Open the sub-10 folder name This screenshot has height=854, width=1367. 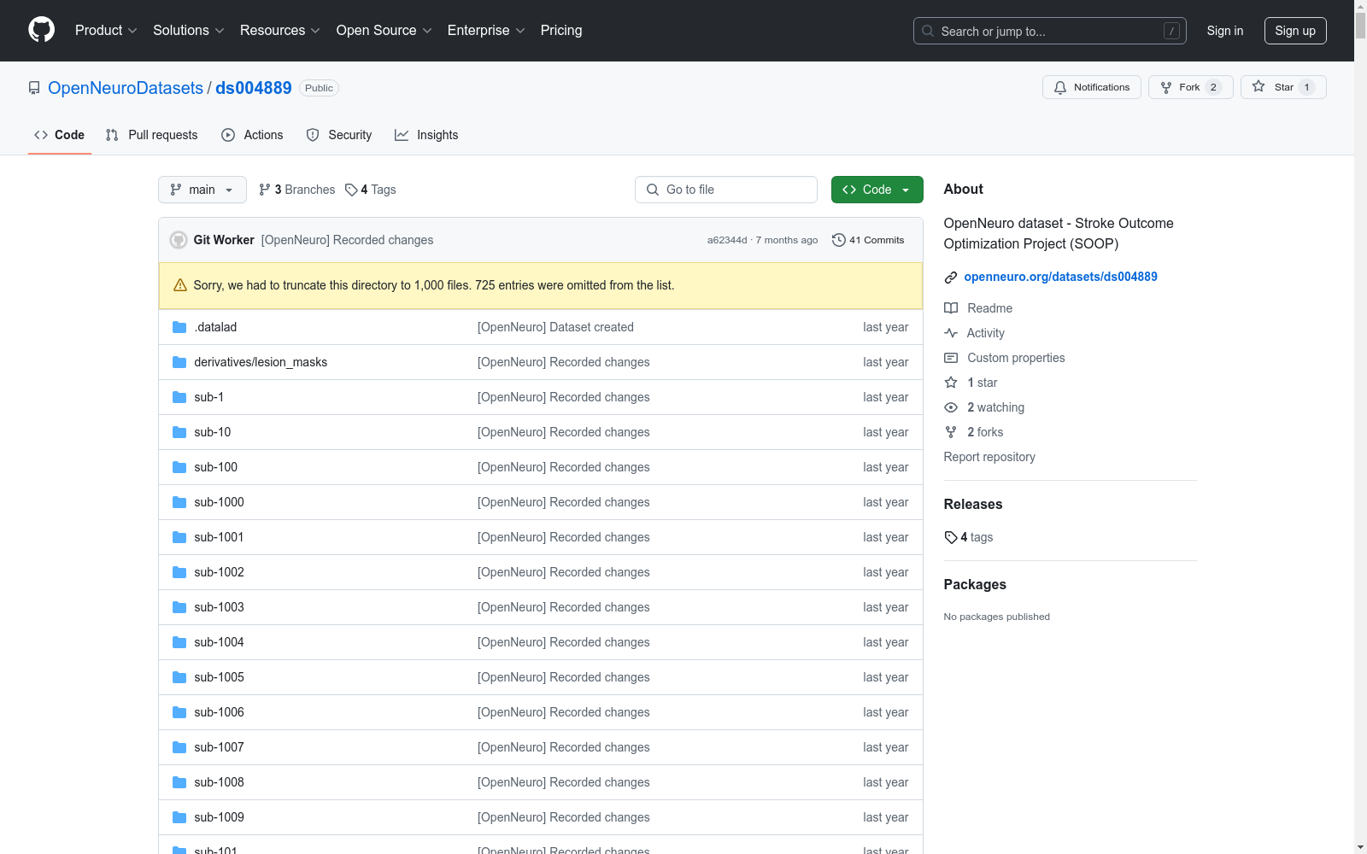point(213,432)
